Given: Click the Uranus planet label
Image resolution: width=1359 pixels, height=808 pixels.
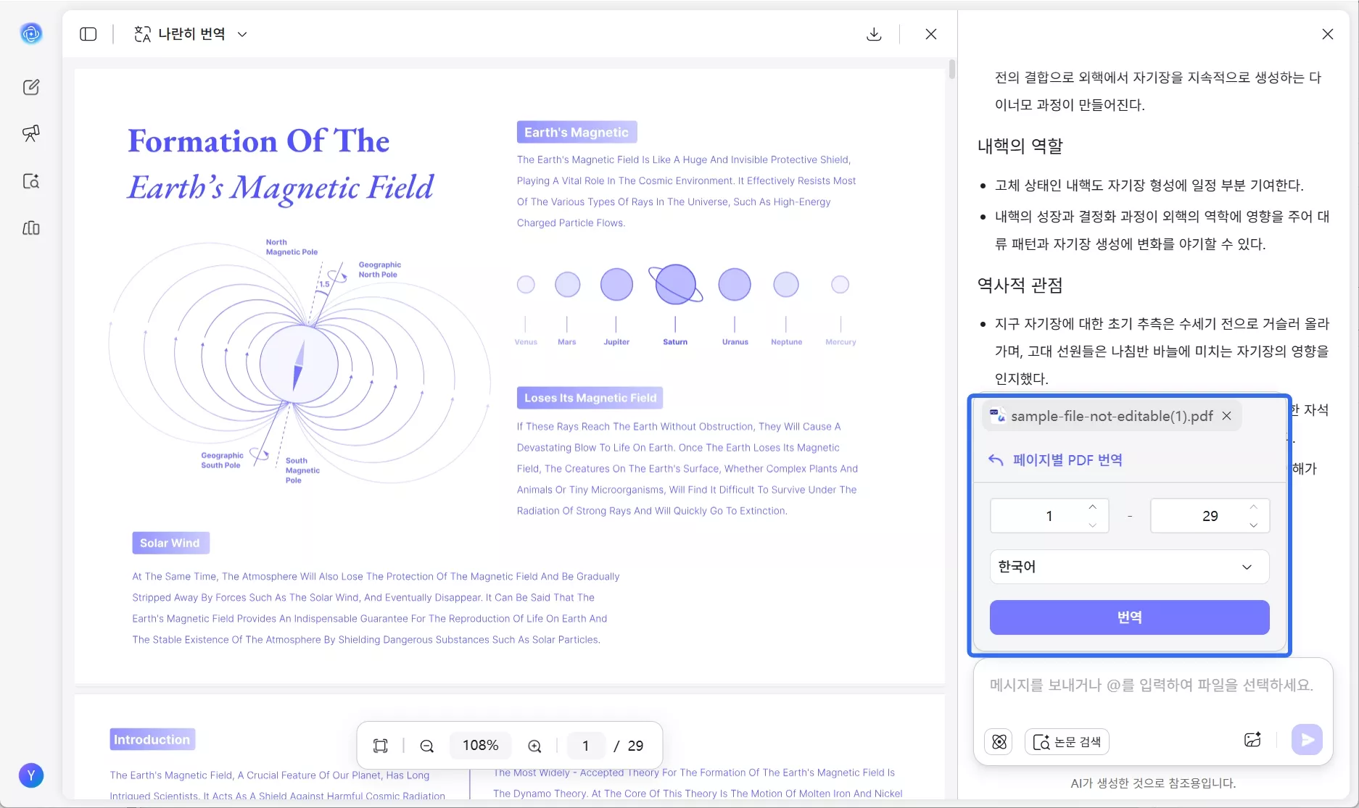Looking at the screenshot, I should click(x=735, y=342).
